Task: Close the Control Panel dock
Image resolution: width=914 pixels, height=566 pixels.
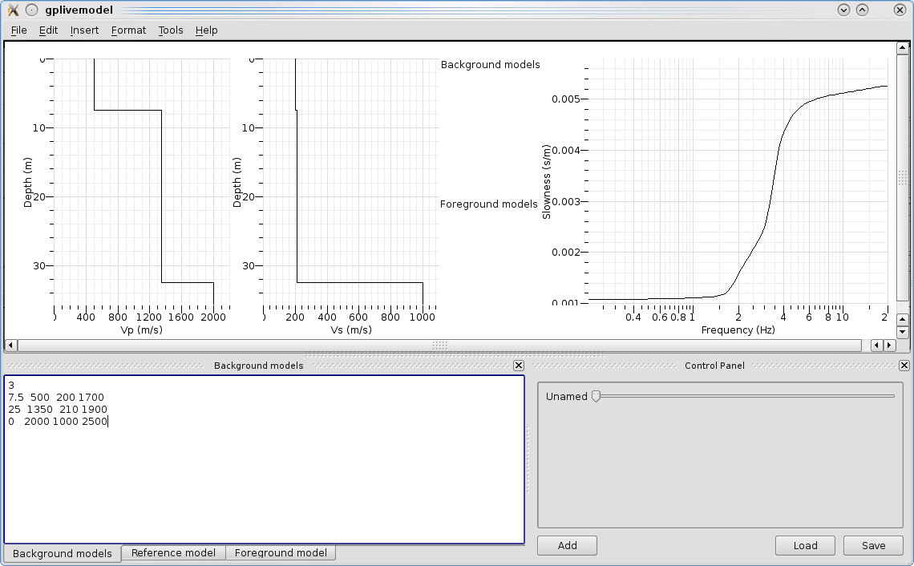Action: 904,366
